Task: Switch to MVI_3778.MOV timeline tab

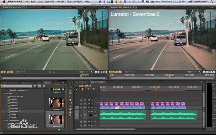Action: [x=81, y=82]
